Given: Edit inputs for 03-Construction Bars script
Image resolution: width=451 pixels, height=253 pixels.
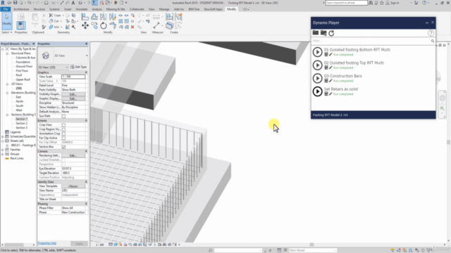Looking at the screenshot, I should [326, 81].
